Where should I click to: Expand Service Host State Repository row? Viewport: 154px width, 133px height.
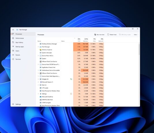[38, 76]
